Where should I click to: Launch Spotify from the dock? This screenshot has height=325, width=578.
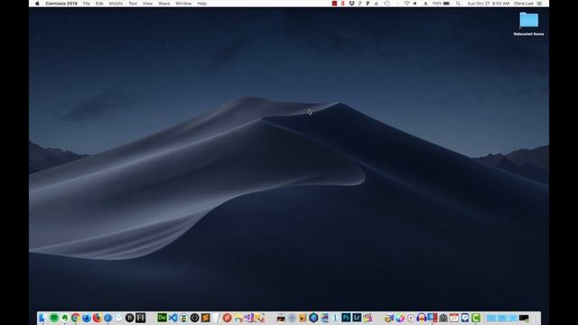(x=54, y=318)
